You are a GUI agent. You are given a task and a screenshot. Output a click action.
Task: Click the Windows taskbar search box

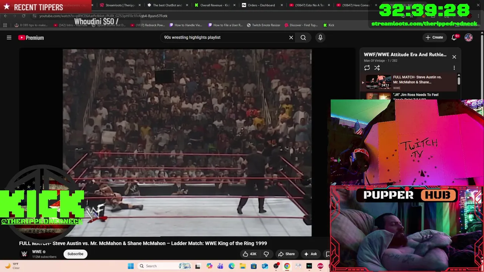click(164, 266)
